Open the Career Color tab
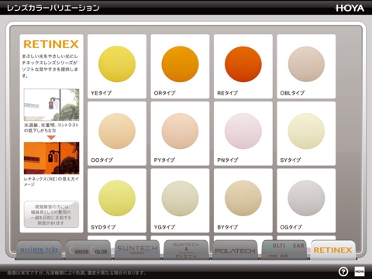Screen dimensions: 372x279 point(88,250)
